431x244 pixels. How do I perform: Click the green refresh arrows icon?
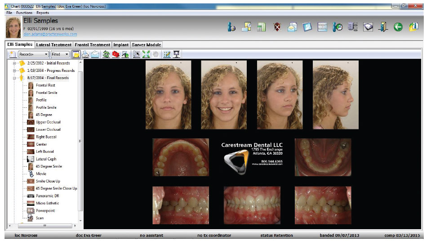tap(107, 54)
